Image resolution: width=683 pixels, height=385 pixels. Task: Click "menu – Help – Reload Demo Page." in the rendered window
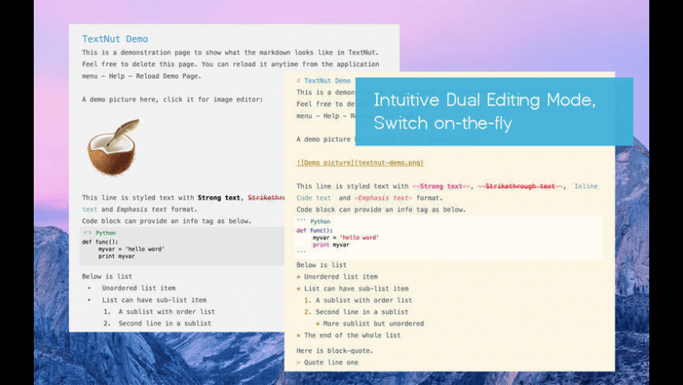point(141,76)
